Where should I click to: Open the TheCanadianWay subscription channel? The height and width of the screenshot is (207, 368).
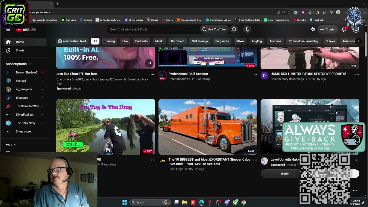(25, 106)
